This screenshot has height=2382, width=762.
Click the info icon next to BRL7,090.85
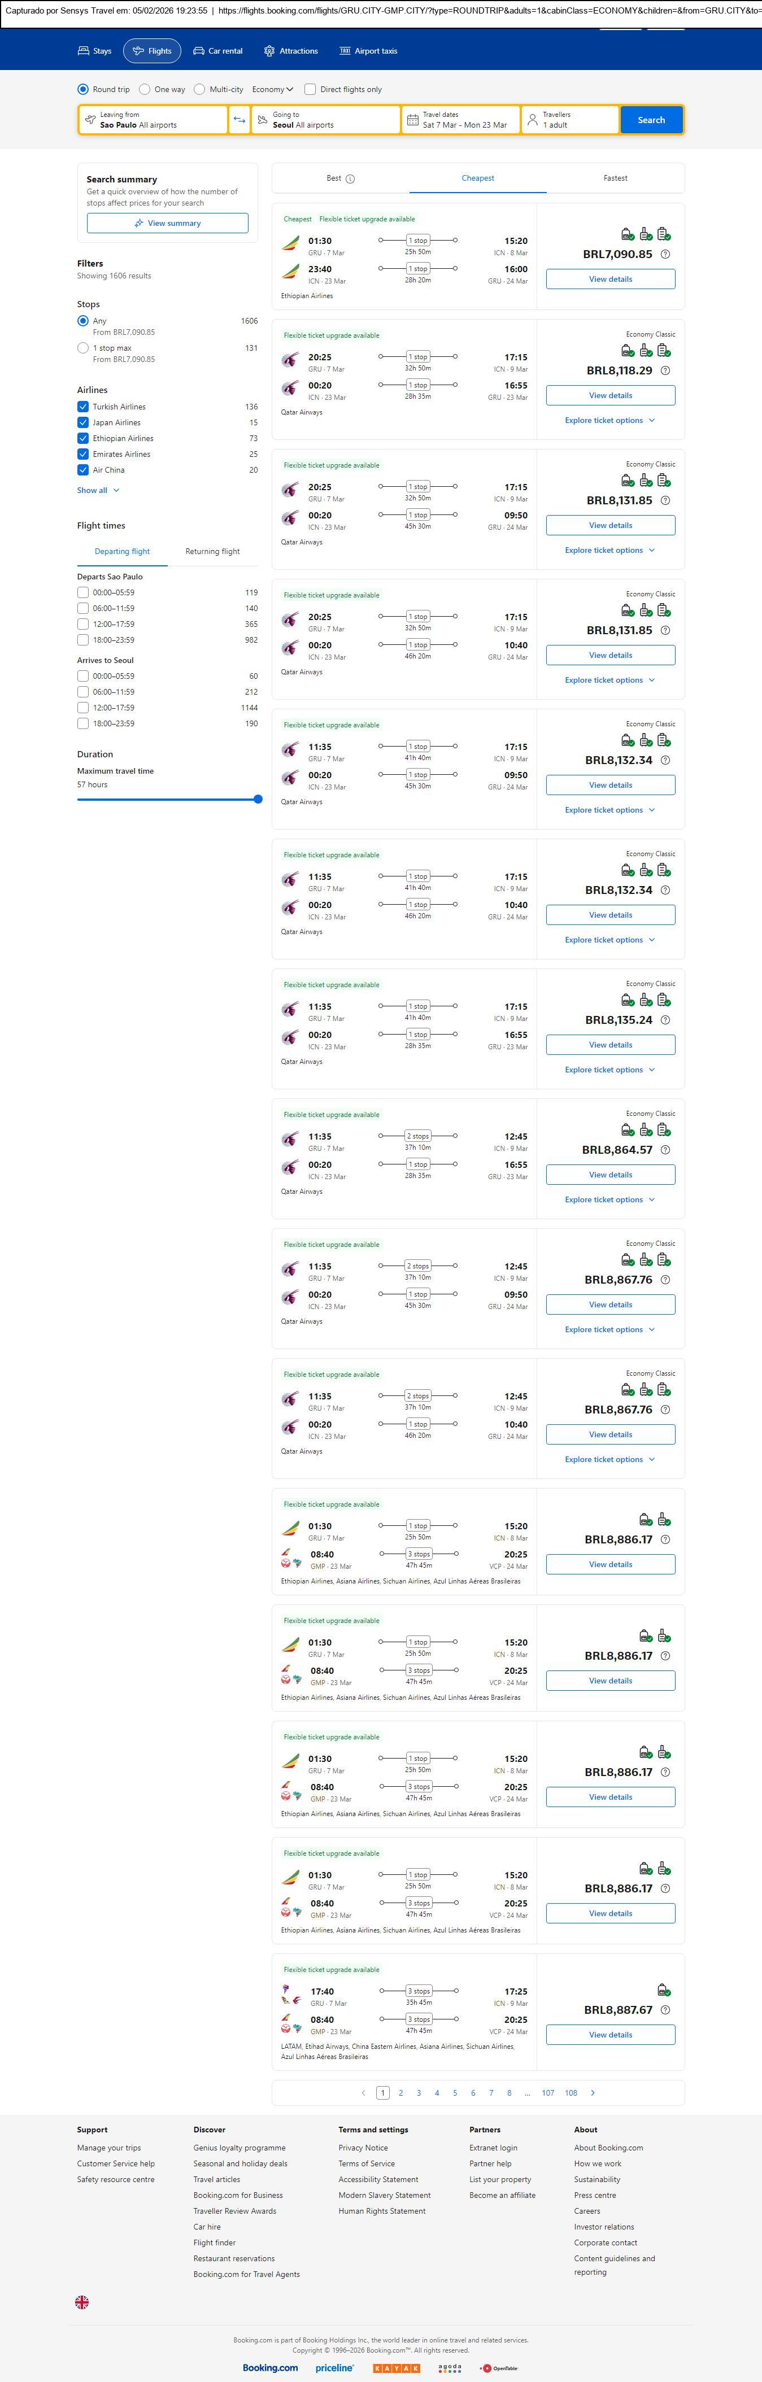click(x=665, y=254)
